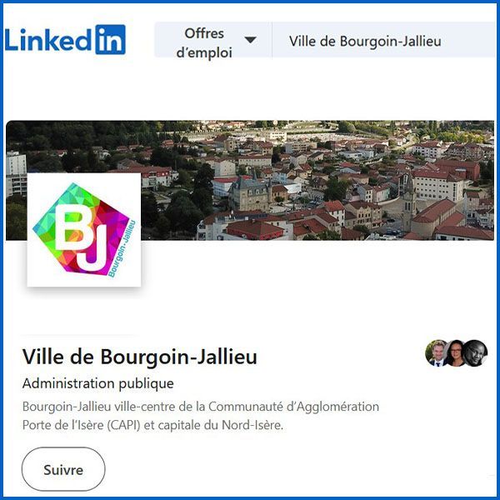
Task: Click the Bourgoin-Jallieu ville-centre description text
Action: pyautogui.click(x=201, y=416)
